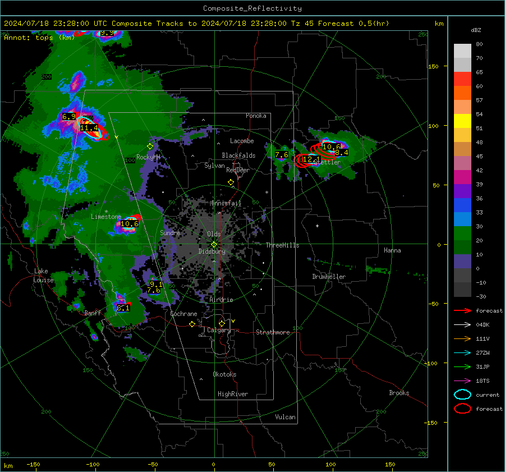Click the yellow radar-center diamond at Didsbury
This screenshot has height=472, width=505.
click(x=214, y=245)
